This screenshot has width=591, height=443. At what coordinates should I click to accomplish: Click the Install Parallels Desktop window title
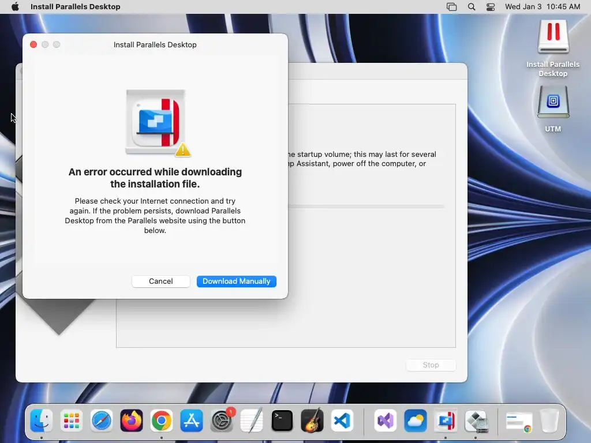(x=155, y=45)
